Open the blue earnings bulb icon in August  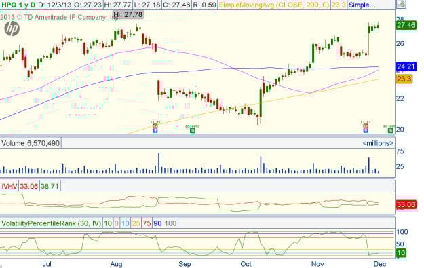(155, 130)
